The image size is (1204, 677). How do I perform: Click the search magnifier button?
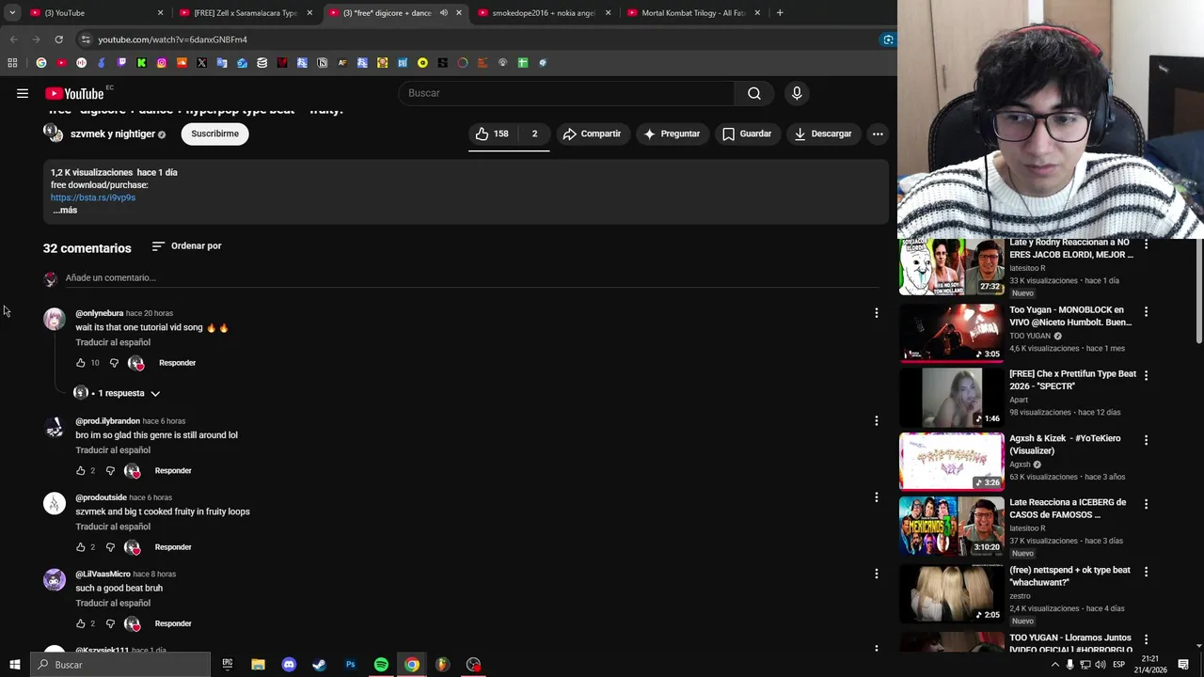tap(754, 93)
